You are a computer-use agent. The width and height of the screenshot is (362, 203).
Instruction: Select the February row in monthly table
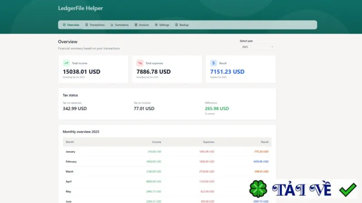pos(167,161)
